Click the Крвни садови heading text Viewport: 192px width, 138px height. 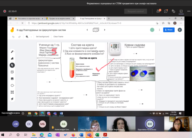pyautogui.click(x=135, y=45)
